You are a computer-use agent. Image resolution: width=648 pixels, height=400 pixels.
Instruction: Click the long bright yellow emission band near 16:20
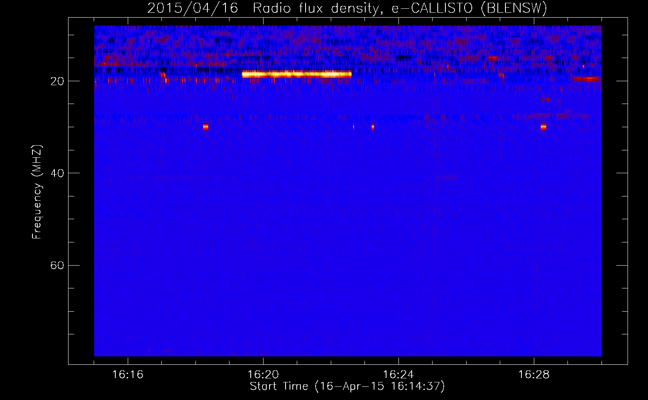(x=297, y=74)
